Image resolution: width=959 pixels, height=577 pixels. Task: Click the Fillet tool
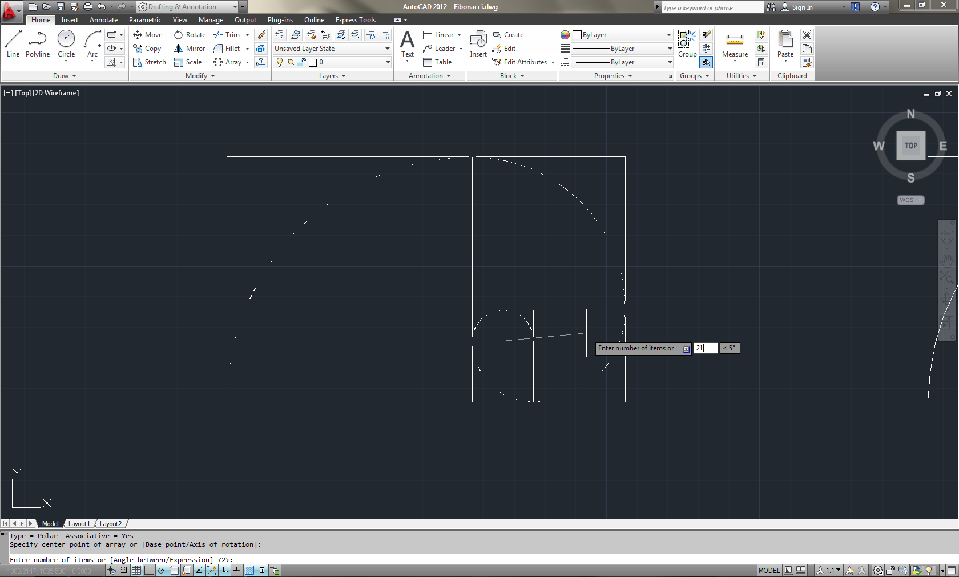point(227,49)
